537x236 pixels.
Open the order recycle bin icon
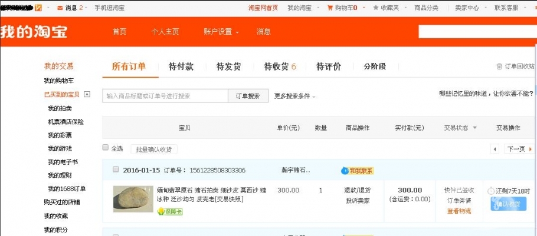point(499,67)
